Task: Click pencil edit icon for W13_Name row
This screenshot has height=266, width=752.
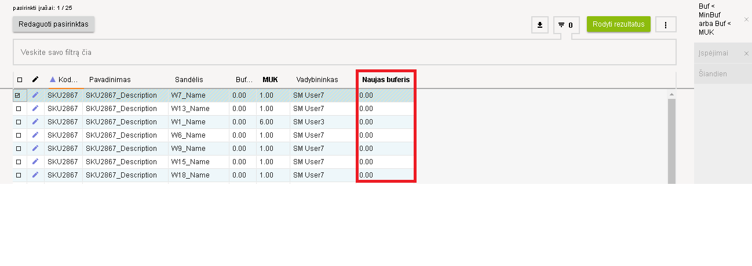Action: coord(35,108)
